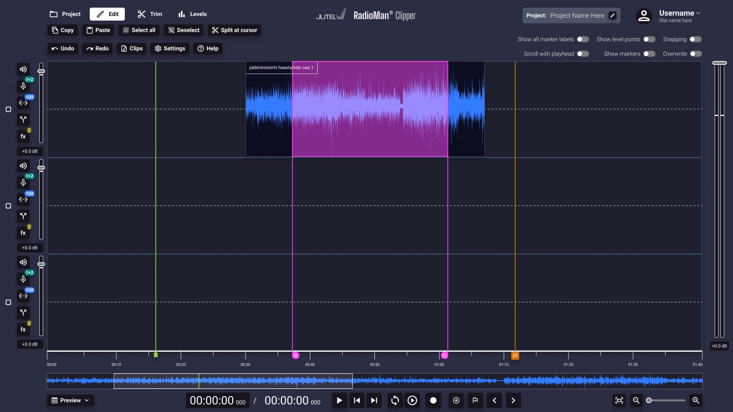Mute the third track speaker icon
The height and width of the screenshot is (412, 733).
click(23, 262)
